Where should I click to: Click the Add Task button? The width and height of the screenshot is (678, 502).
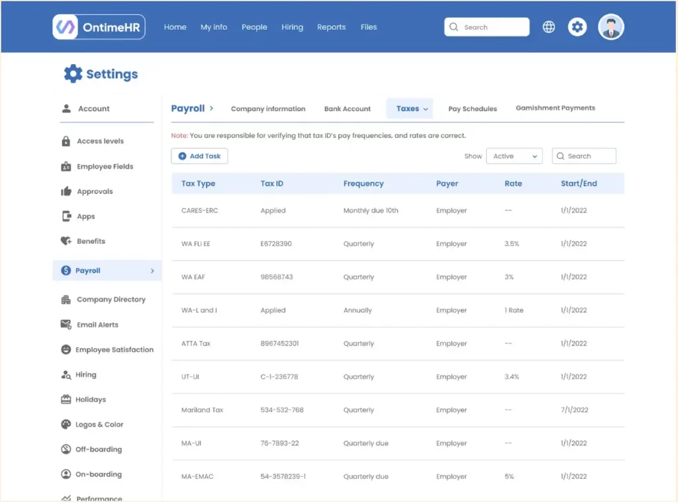tap(199, 156)
